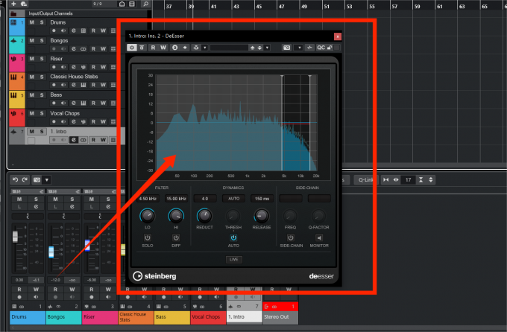The width and height of the screenshot is (507, 332).
Task: Switch DeEsser A/B settings
Action: pyautogui.click(x=175, y=48)
